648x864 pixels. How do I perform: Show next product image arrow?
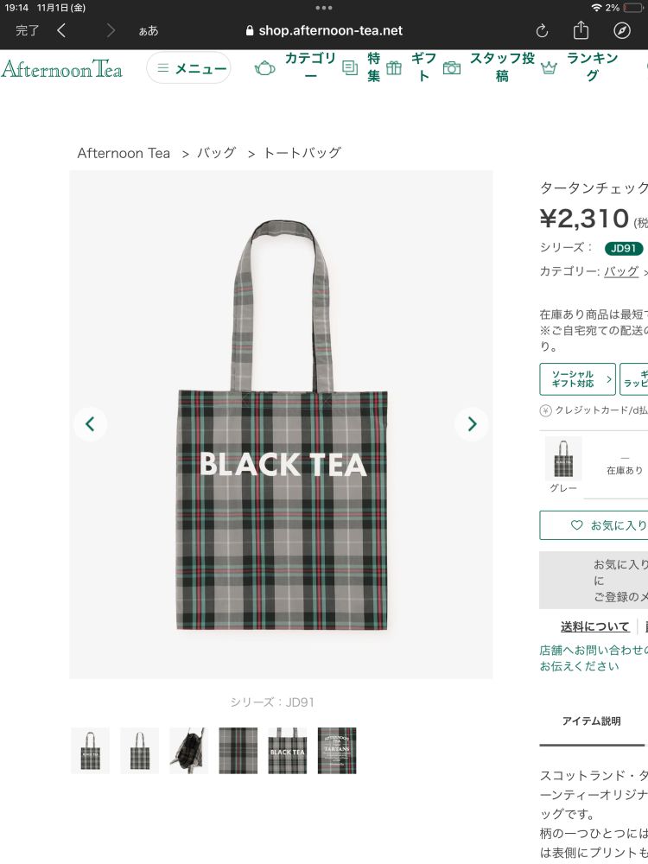[x=472, y=423]
